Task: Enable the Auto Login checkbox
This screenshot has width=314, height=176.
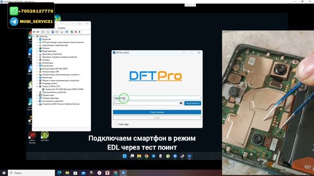Action: (117, 124)
